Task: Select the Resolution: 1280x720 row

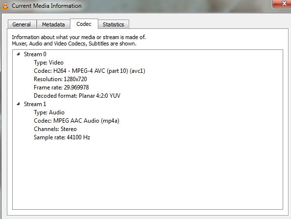Action: pos(60,79)
